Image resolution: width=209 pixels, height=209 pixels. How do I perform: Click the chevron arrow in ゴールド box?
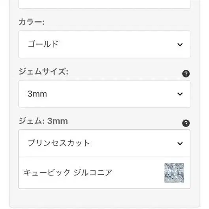180,45
